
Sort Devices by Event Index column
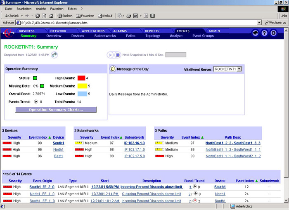click(x=40, y=137)
